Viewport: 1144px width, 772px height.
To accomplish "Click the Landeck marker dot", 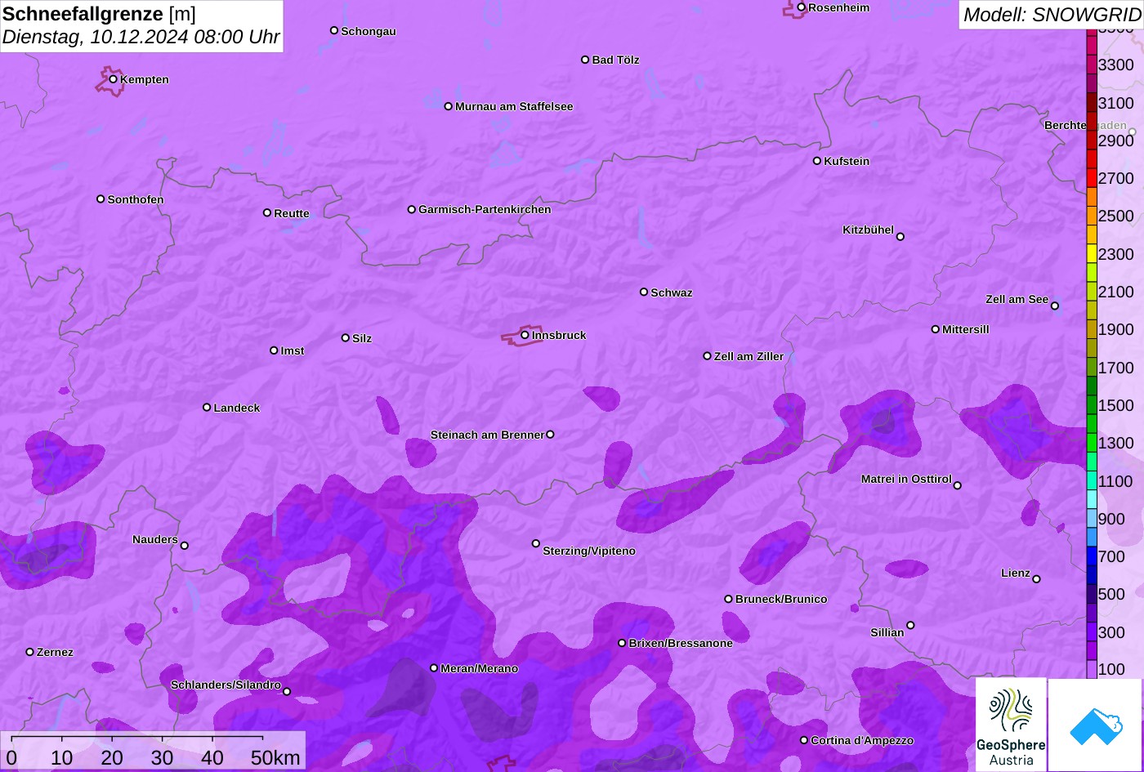I will pos(207,408).
